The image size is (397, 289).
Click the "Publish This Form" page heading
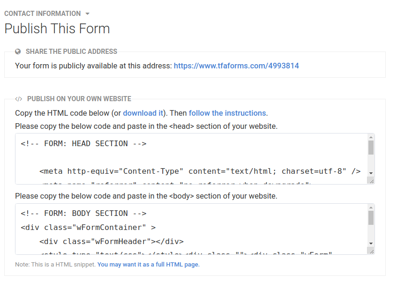coord(57,29)
